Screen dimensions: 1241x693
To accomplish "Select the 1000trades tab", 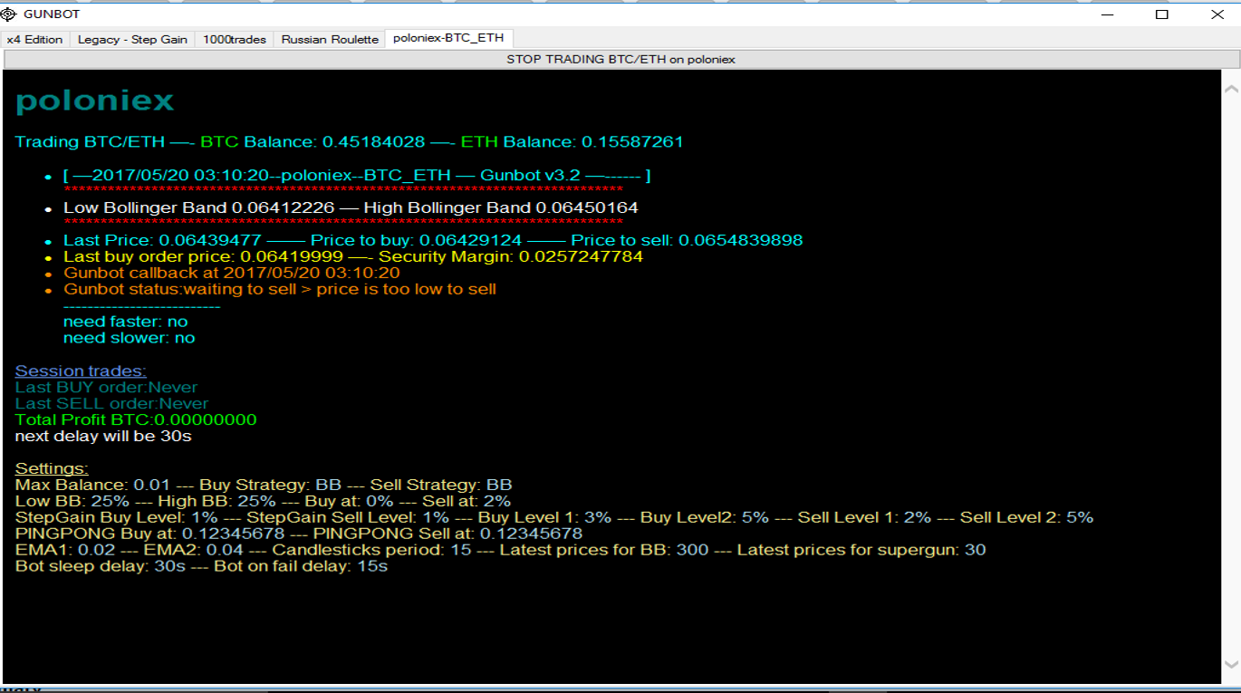I will pos(235,39).
